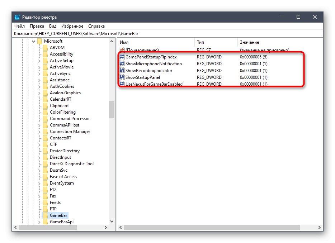Expand the ActiveSync key

pyautogui.click(x=39, y=74)
